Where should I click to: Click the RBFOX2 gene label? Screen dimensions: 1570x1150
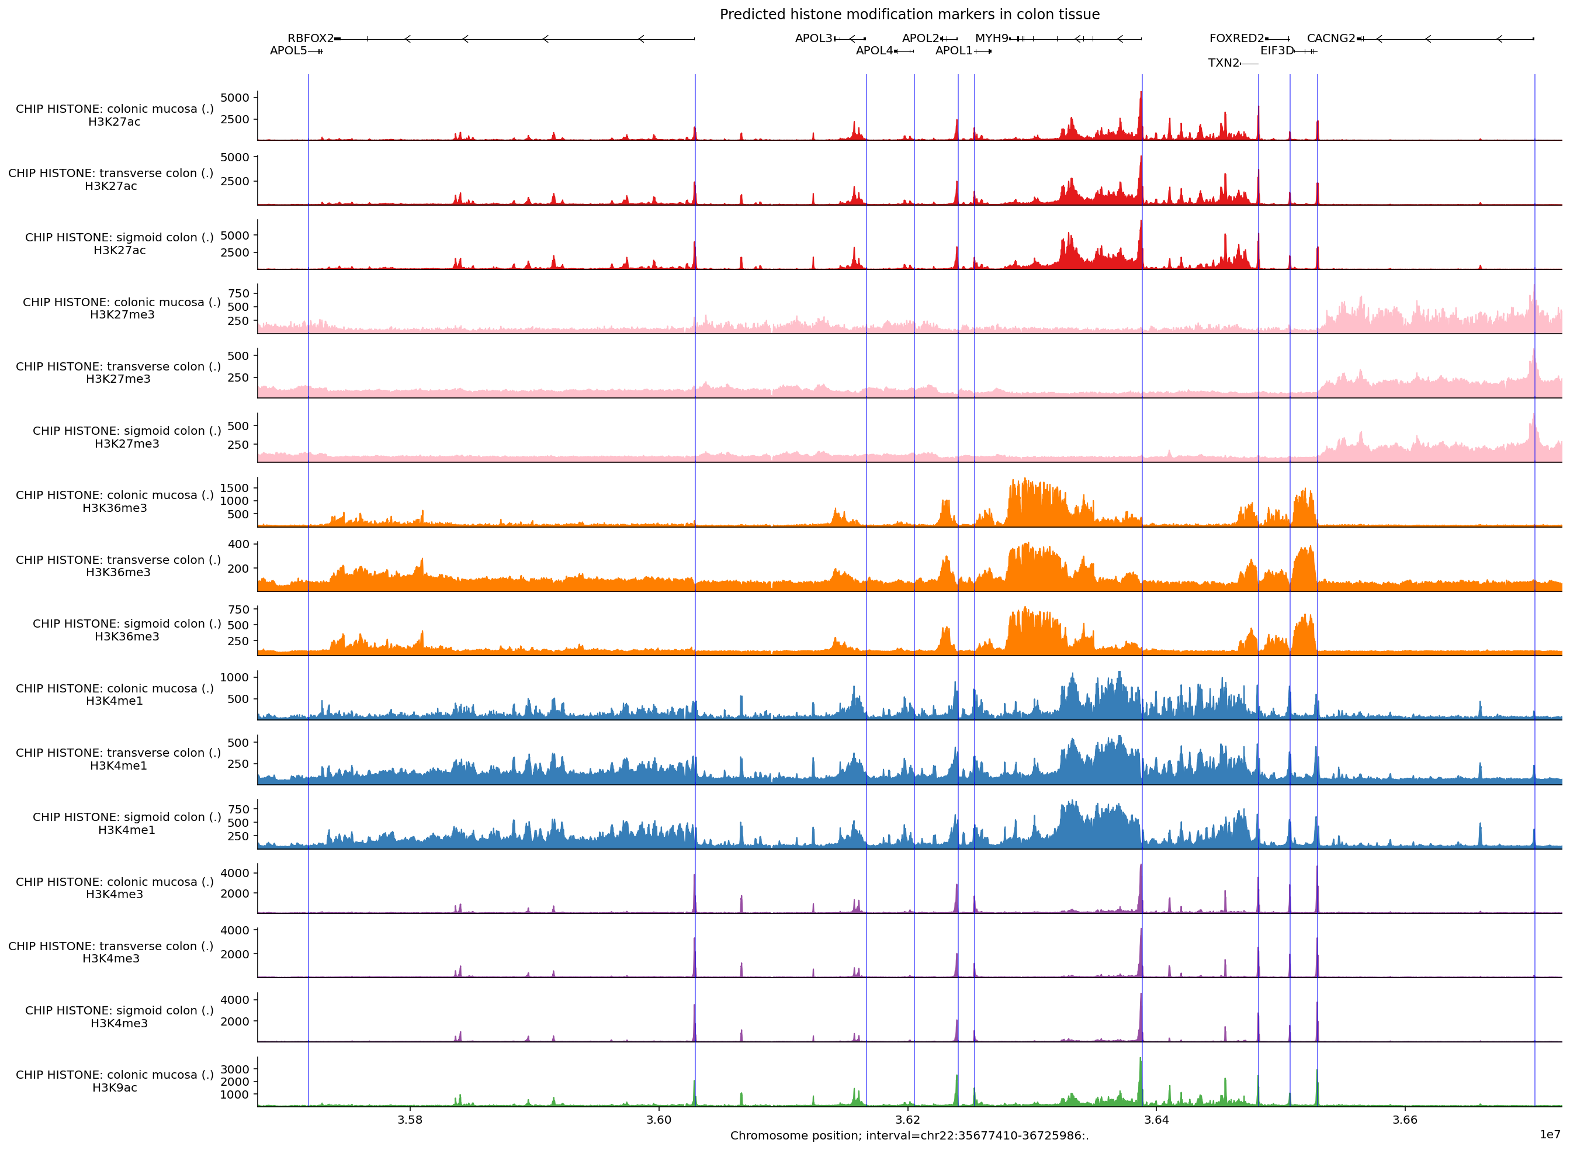[310, 39]
